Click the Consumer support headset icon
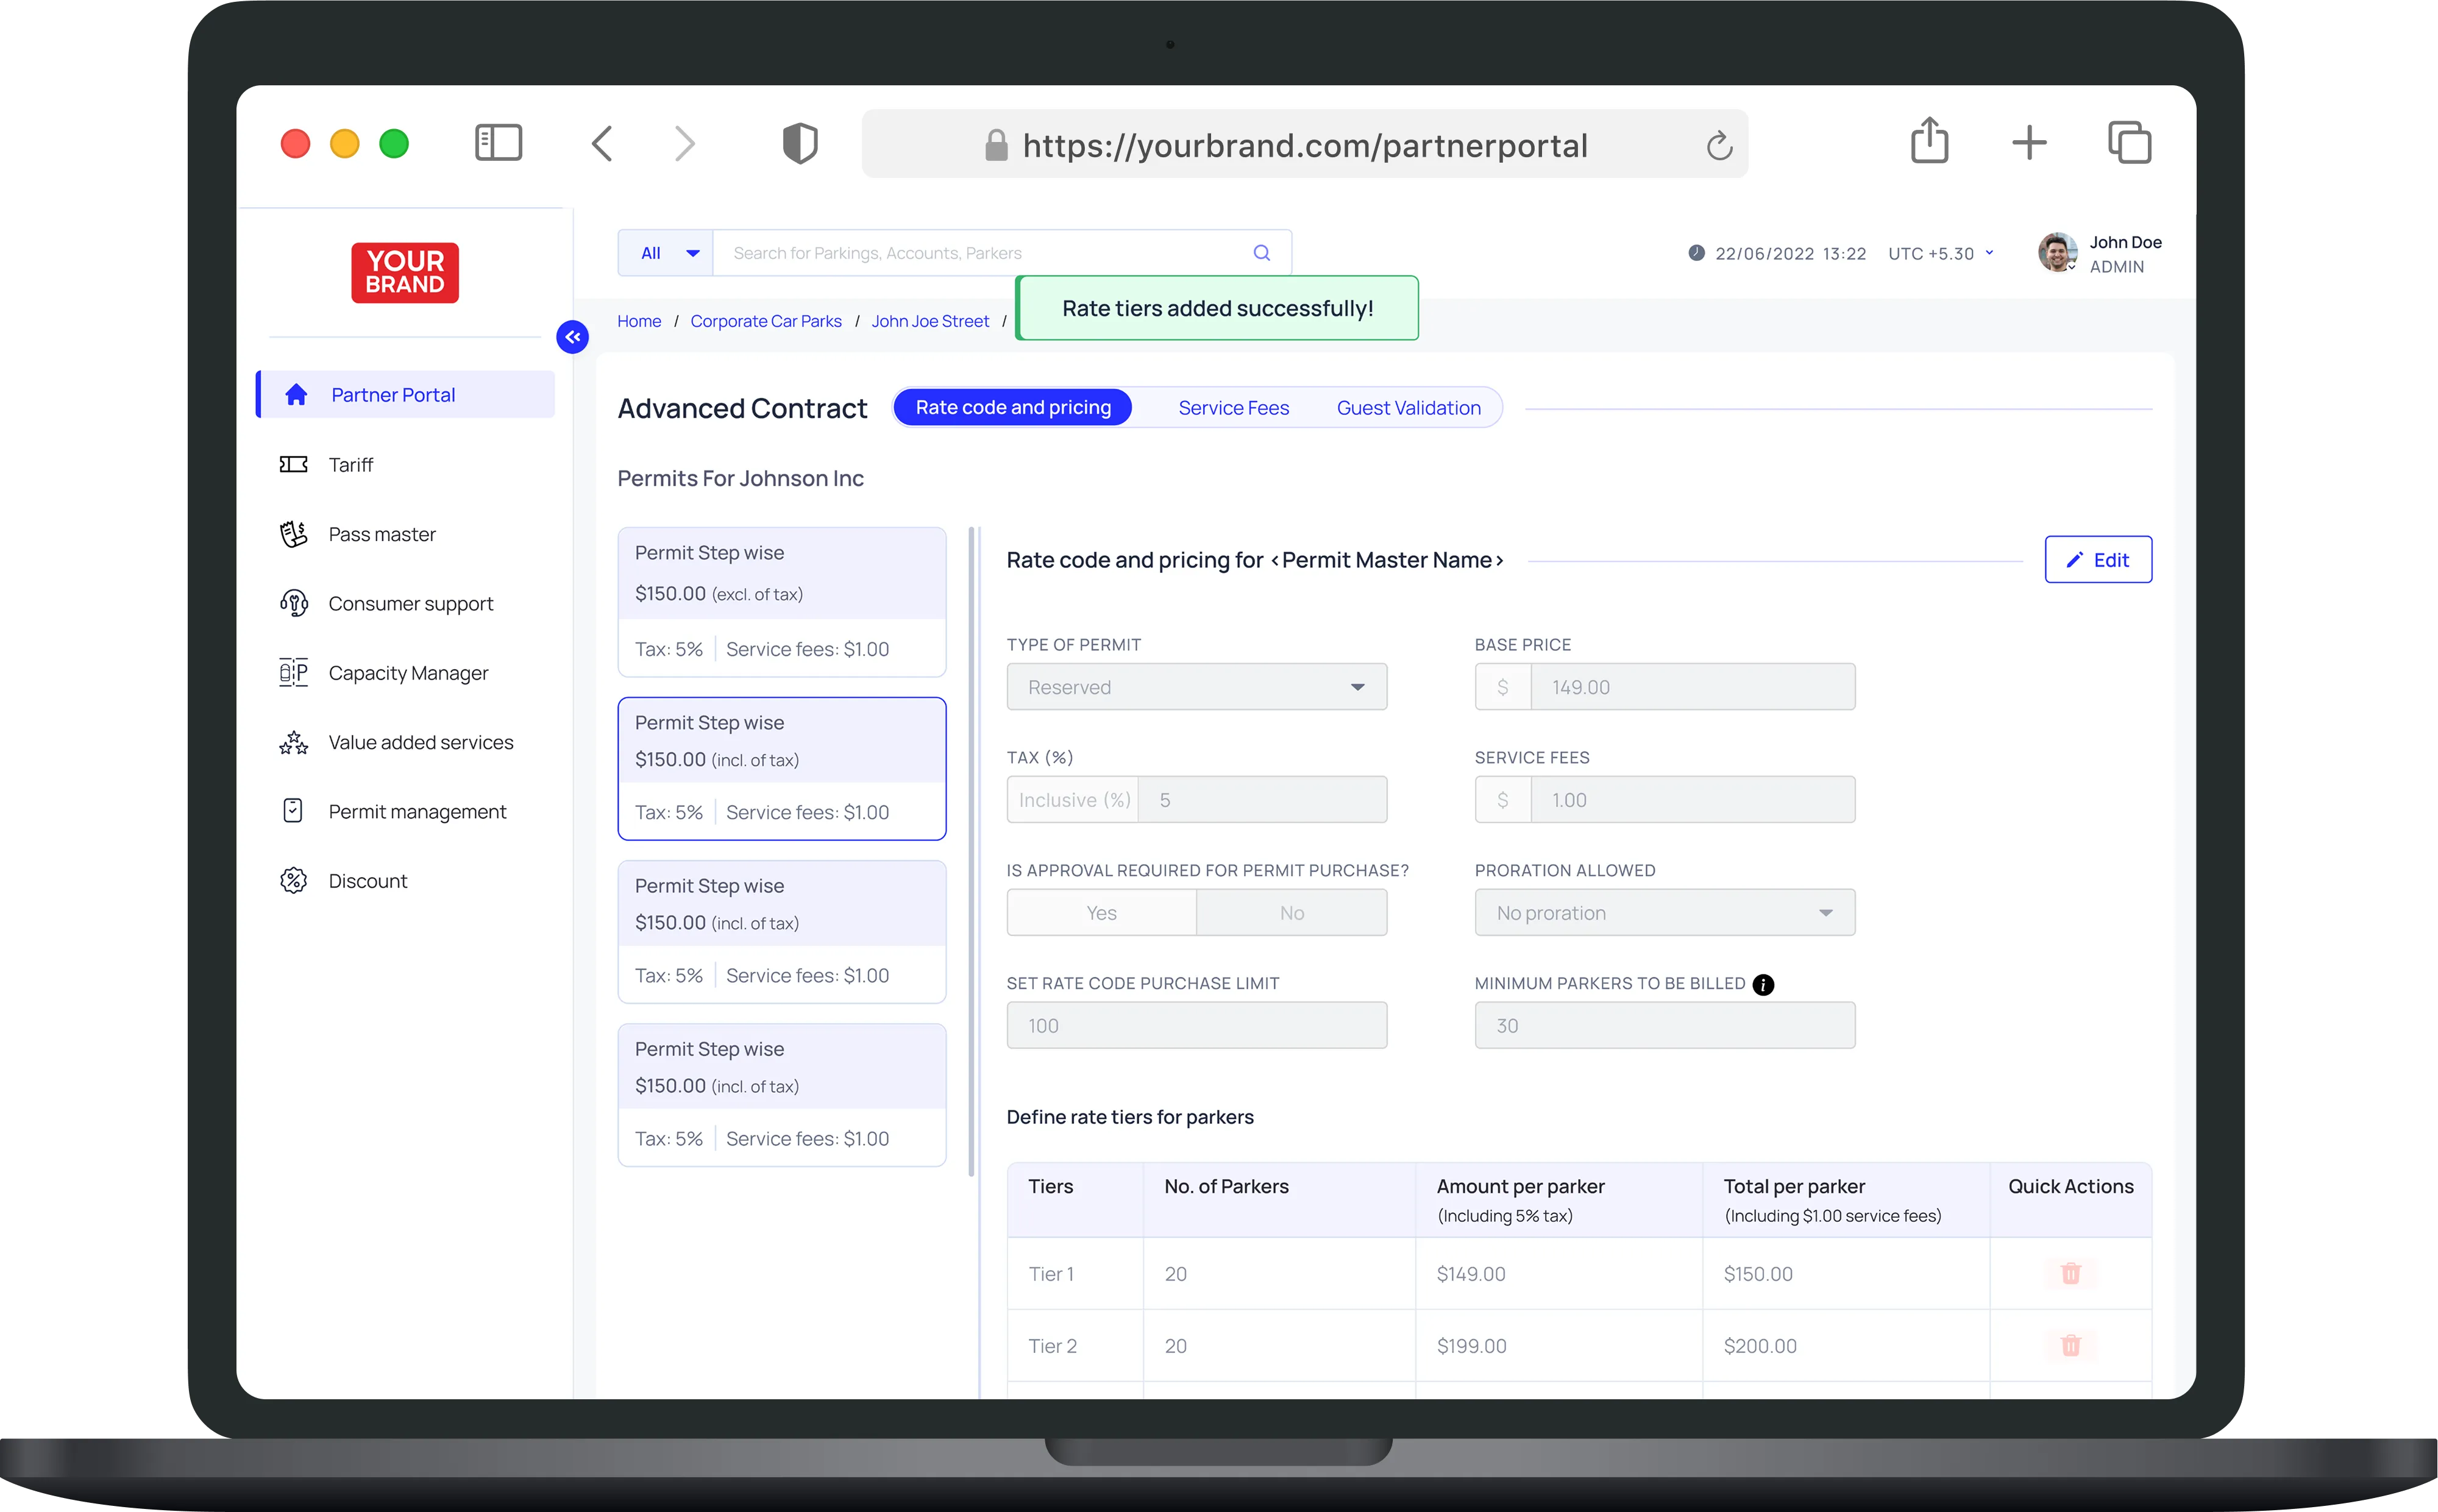The width and height of the screenshot is (2438, 1512). click(x=293, y=603)
